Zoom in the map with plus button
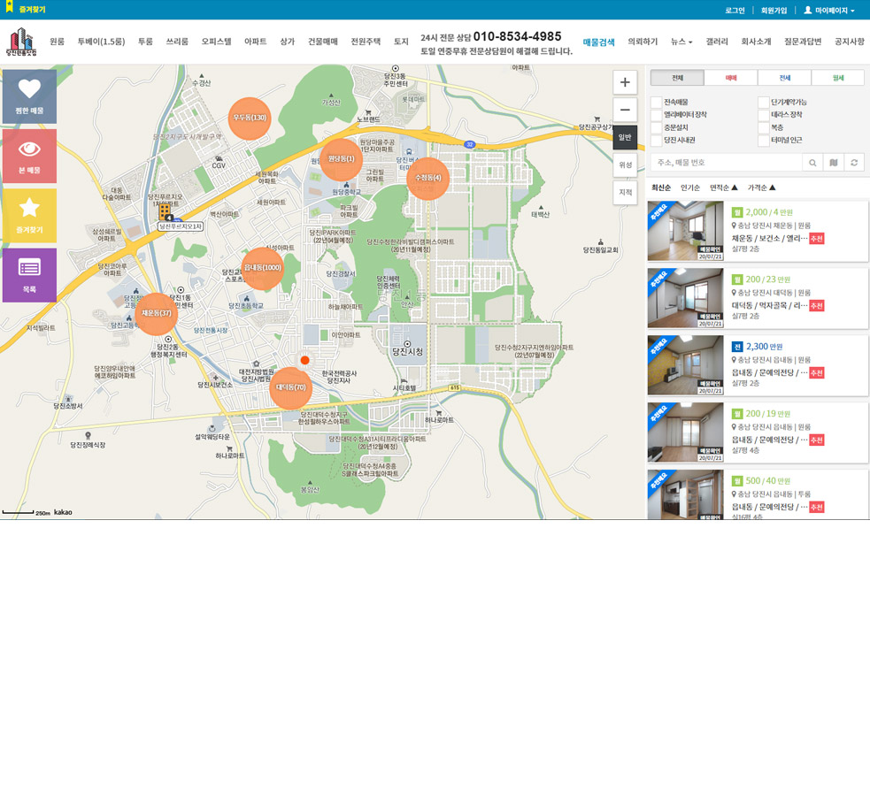The height and width of the screenshot is (796, 870). click(625, 82)
